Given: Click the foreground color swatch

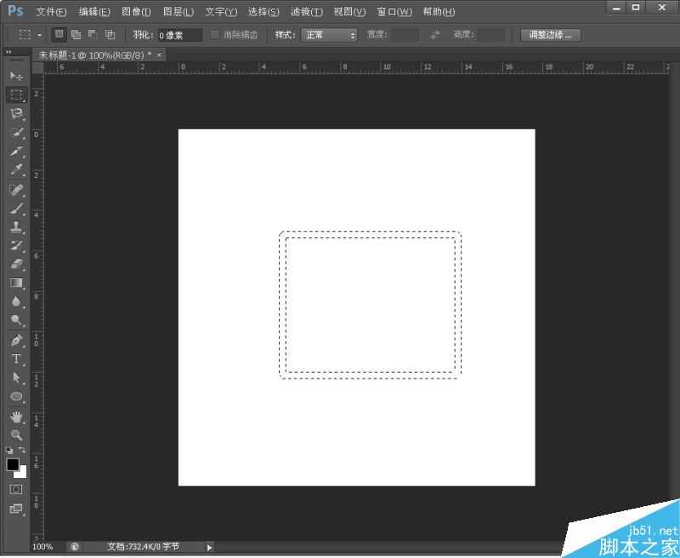Looking at the screenshot, I should 13,464.
